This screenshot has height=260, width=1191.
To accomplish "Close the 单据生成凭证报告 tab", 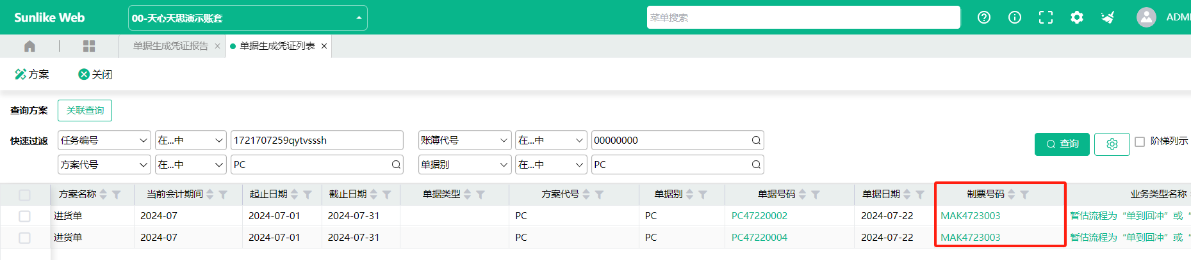I will click(217, 46).
